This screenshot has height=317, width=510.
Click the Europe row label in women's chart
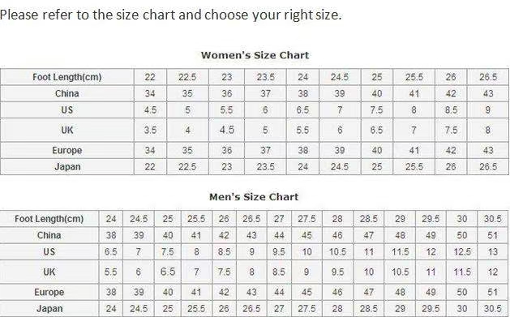coord(67,150)
